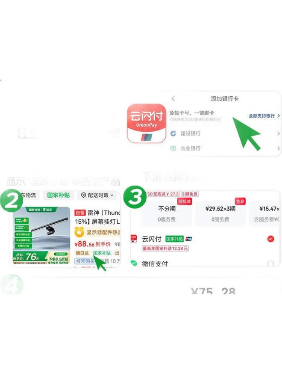Screen dimensions: 282x385
Task: Click the 建设银行 logo icon
Action: [173, 133]
